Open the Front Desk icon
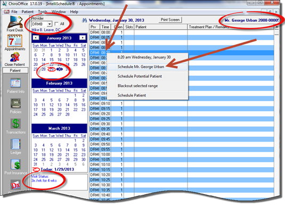 15,22
